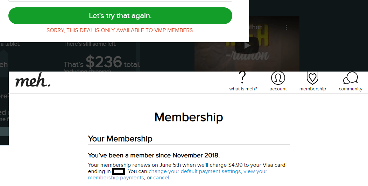Click the 'community' text label
This screenshot has height=186, width=368.
point(350,89)
